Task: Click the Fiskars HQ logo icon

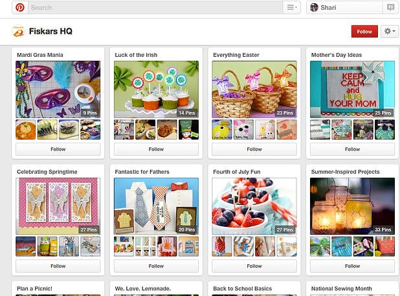Action: [18, 31]
